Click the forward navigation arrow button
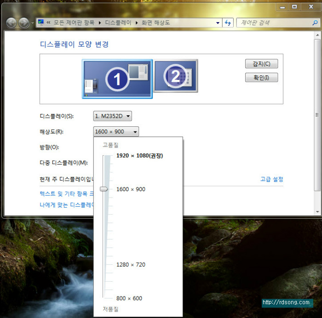The width and height of the screenshot is (322, 318). tap(23, 23)
